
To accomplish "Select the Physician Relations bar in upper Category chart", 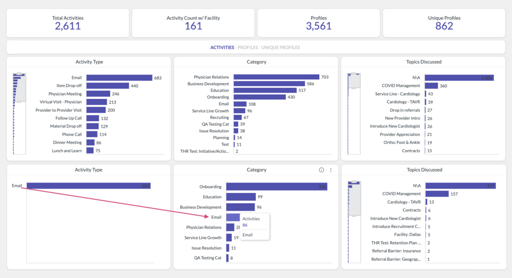I will (x=276, y=77).
